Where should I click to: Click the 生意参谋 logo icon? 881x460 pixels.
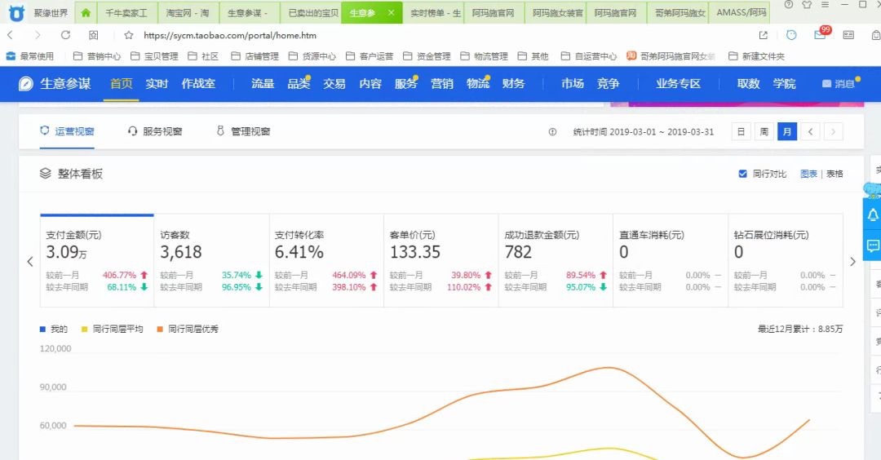[x=26, y=84]
